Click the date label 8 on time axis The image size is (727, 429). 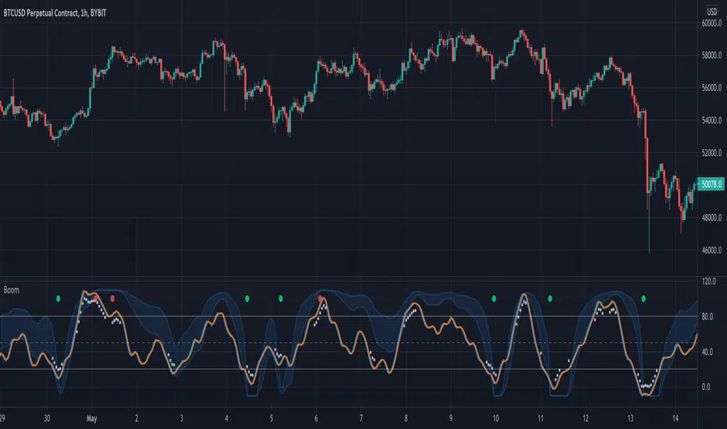406,418
